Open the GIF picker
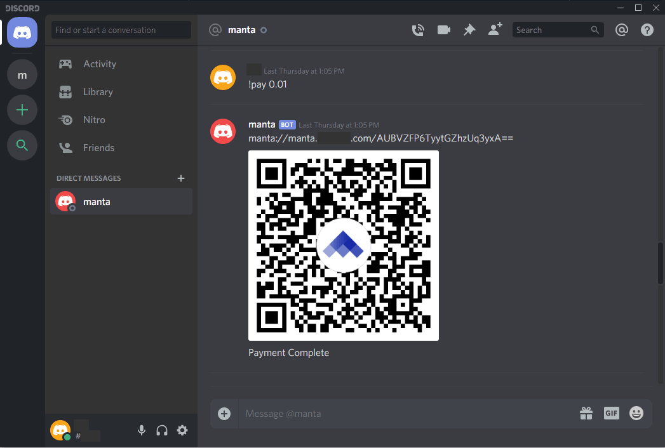 [x=611, y=413]
